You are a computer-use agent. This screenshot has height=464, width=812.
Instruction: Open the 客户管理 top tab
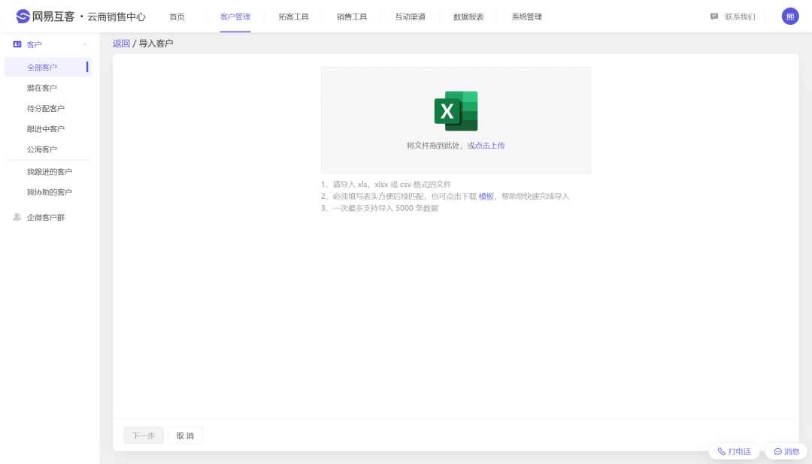pos(235,17)
